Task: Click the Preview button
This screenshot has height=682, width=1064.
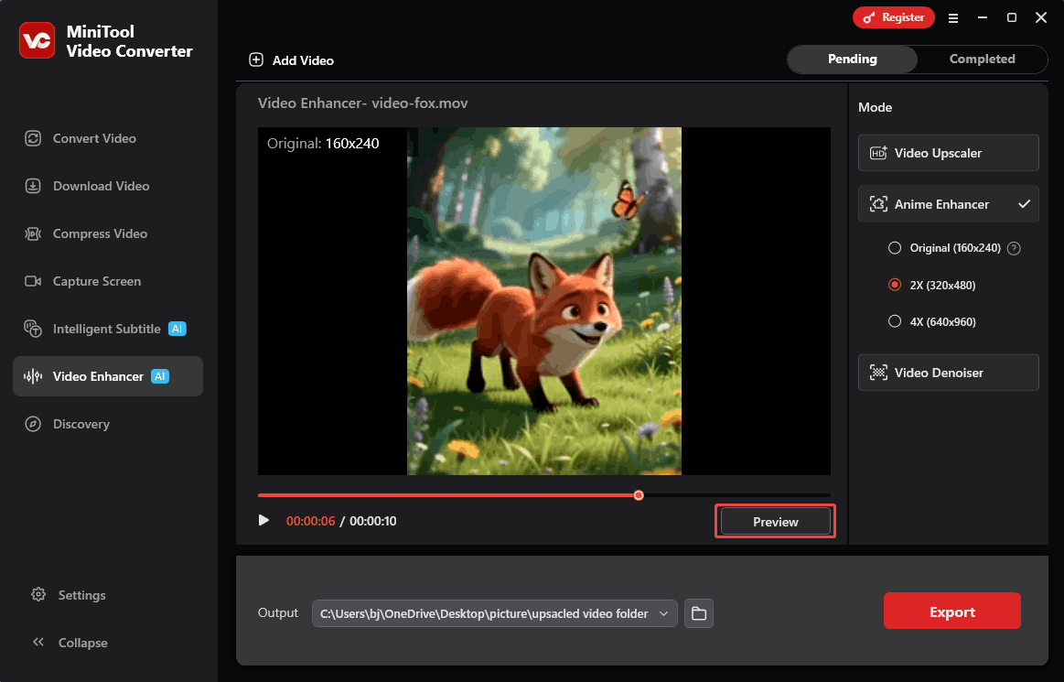Action: [x=776, y=522]
